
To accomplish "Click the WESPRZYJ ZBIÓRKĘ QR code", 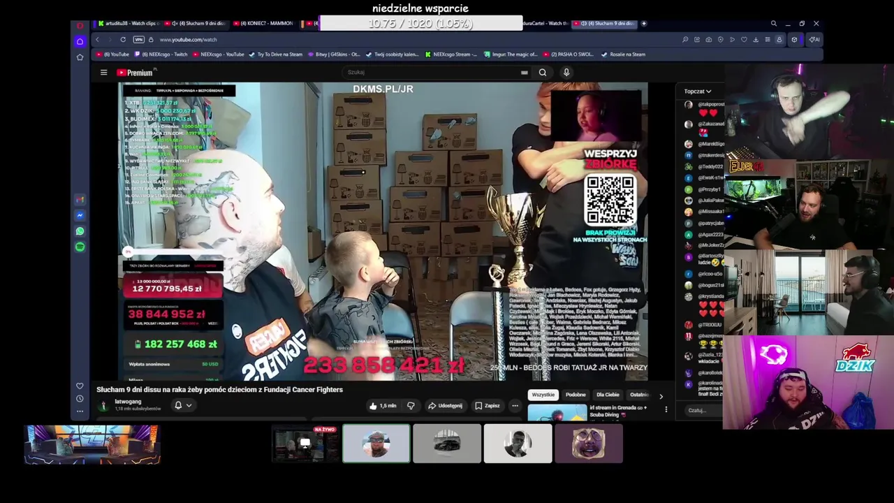I will 610,201.
